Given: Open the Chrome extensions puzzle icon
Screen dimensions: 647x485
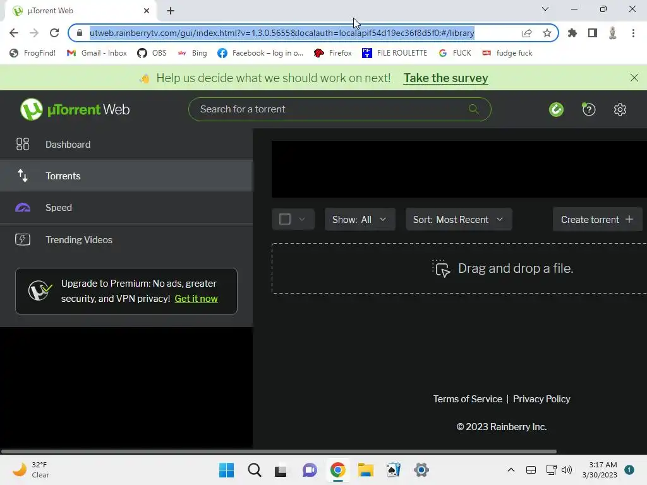Looking at the screenshot, I should click(x=572, y=33).
